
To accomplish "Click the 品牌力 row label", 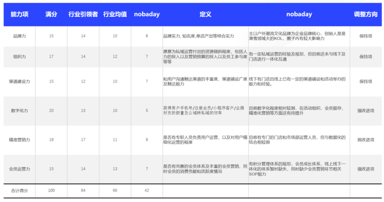I will pyautogui.click(x=19, y=36).
